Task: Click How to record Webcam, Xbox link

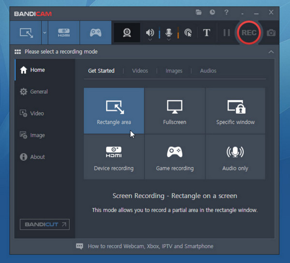Action: click(150, 246)
